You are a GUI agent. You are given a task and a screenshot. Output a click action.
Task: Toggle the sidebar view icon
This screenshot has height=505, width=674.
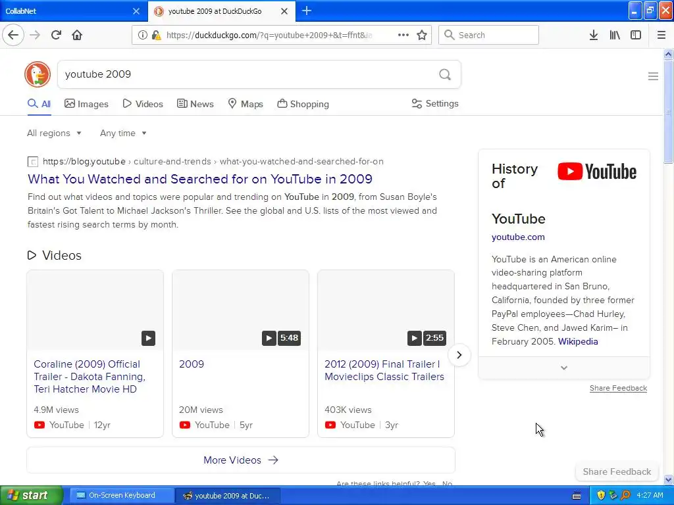pos(636,35)
